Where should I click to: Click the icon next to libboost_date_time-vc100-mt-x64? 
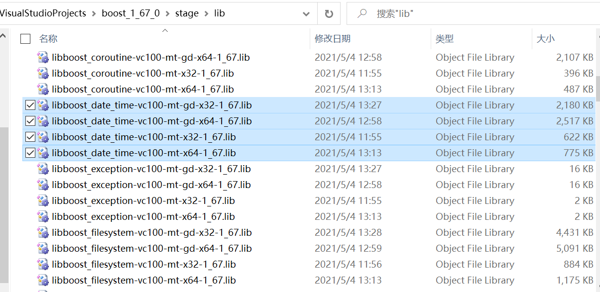[43, 153]
